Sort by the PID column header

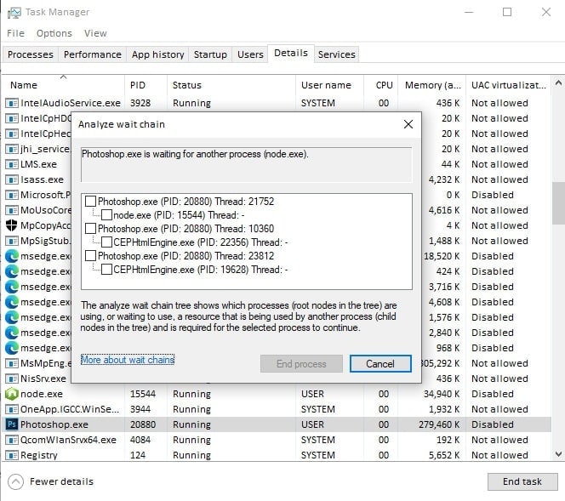[x=146, y=85]
